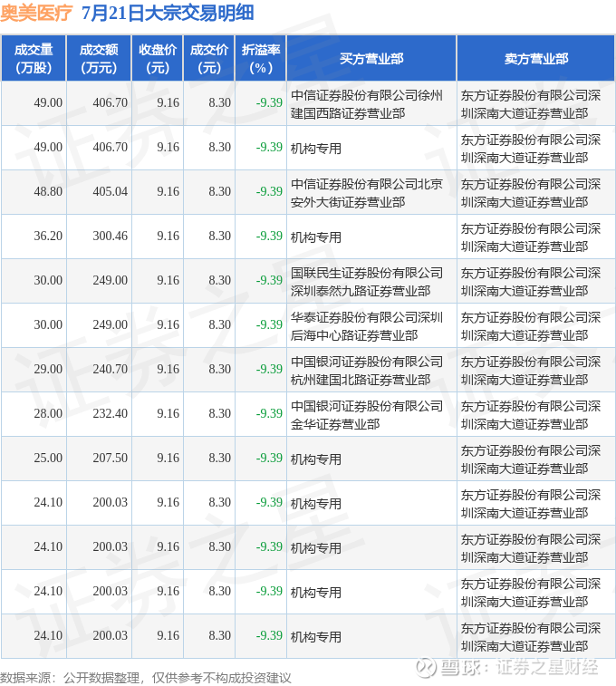Select the 买方营业部 column header
616x686 pixels.
[x=371, y=59]
